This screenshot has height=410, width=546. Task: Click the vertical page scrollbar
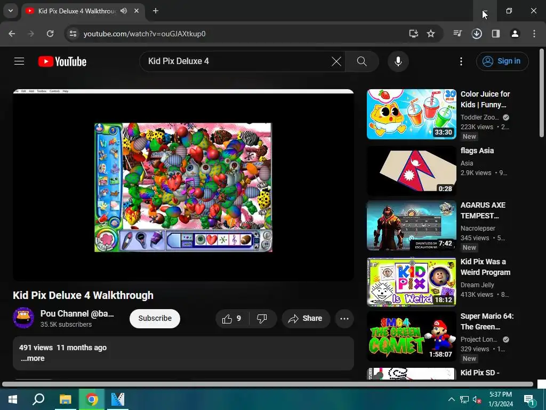542,93
